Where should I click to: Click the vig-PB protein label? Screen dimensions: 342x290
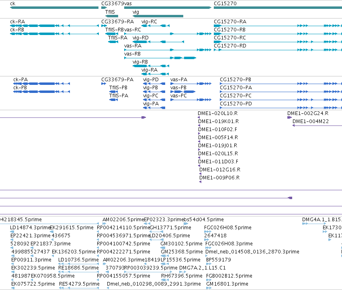tap(150, 88)
